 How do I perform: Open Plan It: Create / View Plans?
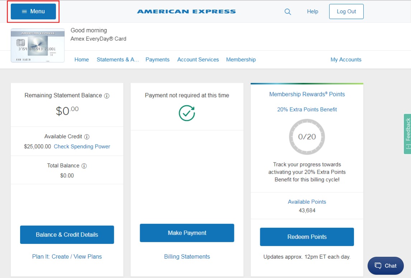67,256
